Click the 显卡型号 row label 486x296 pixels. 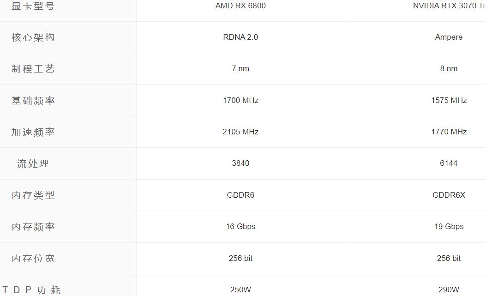[33, 6]
